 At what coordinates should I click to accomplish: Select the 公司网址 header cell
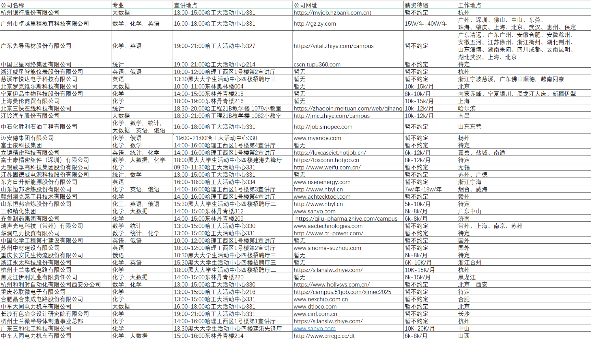point(305,5)
